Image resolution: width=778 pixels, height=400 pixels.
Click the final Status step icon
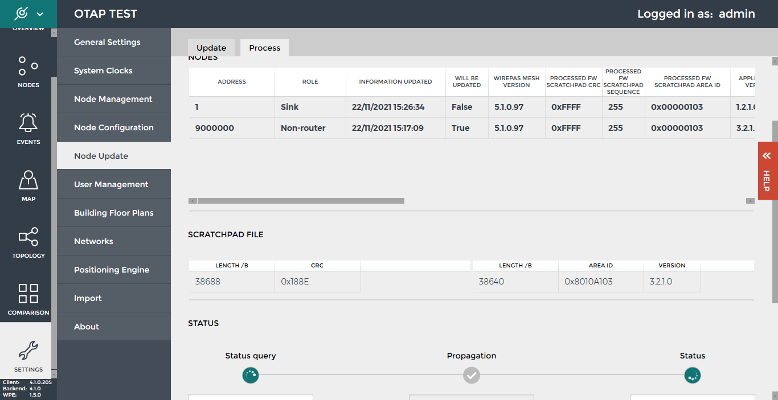(692, 375)
